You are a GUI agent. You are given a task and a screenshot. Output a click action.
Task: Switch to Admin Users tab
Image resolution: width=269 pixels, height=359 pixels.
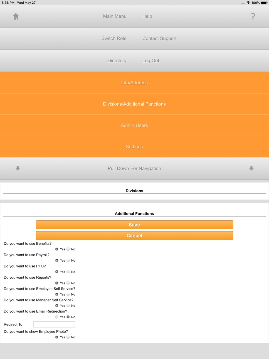(134, 126)
